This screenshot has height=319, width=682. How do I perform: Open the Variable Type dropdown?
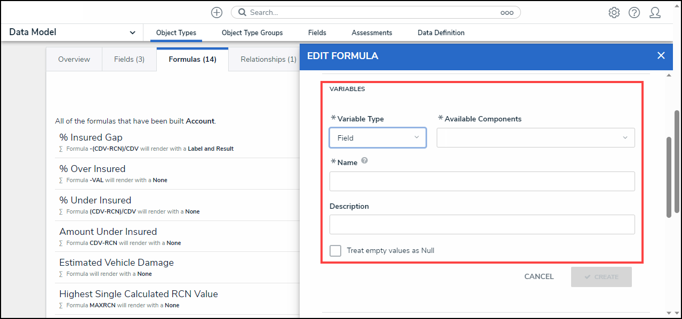point(378,137)
